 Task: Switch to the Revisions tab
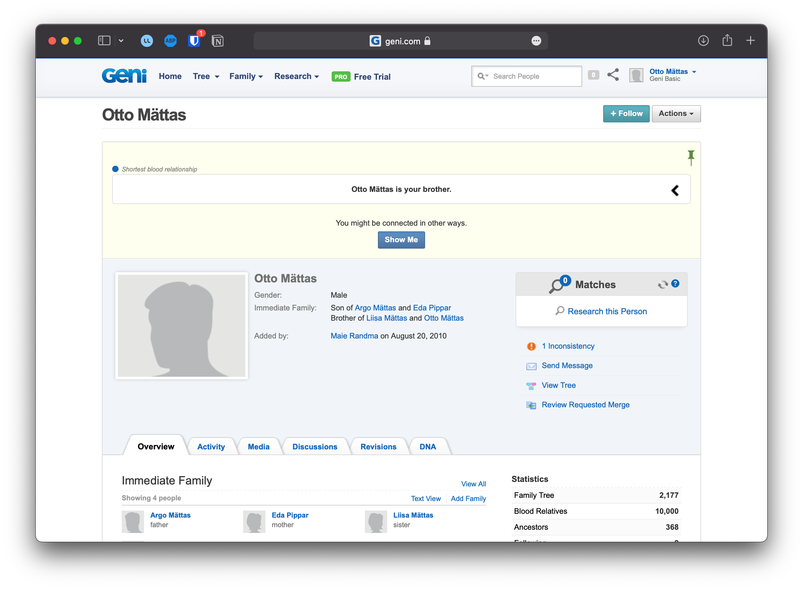378,447
